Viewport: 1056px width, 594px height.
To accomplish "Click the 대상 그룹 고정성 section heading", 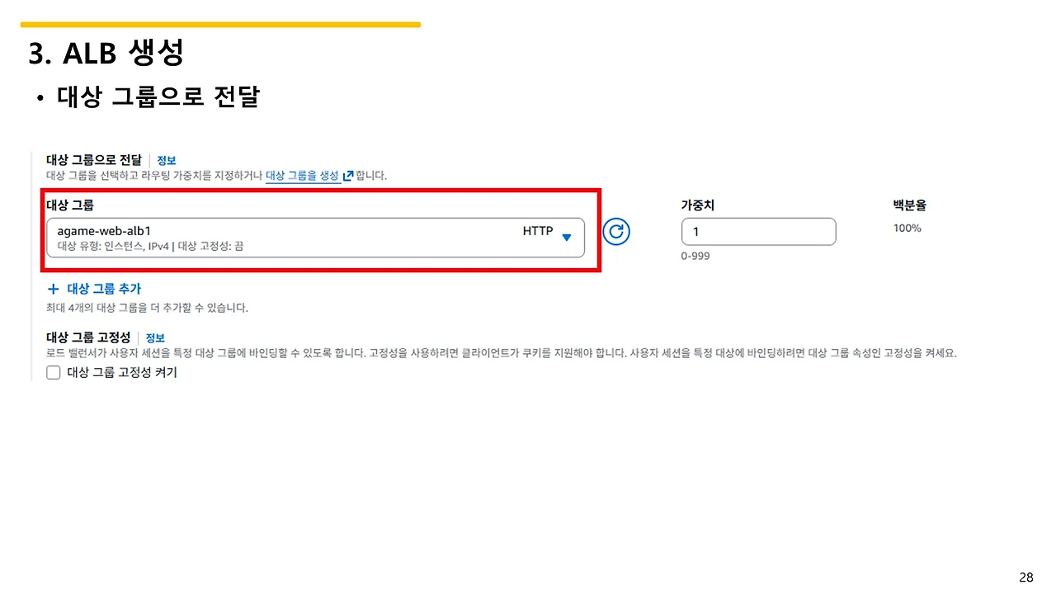I will [x=87, y=337].
